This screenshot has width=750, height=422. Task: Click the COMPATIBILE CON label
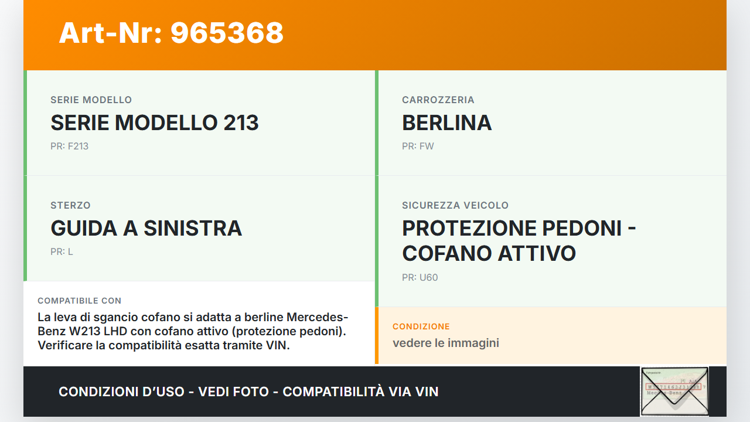click(79, 301)
